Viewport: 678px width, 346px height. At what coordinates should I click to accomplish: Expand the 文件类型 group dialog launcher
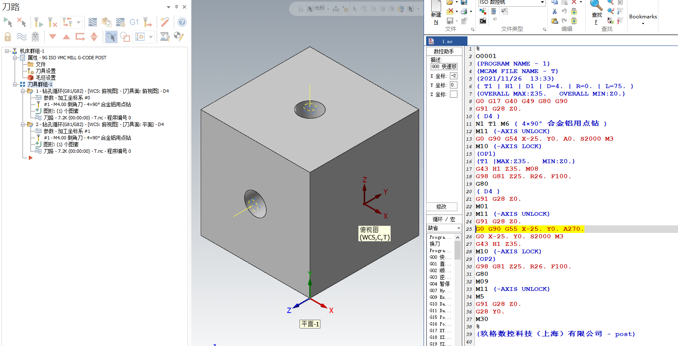click(x=545, y=29)
